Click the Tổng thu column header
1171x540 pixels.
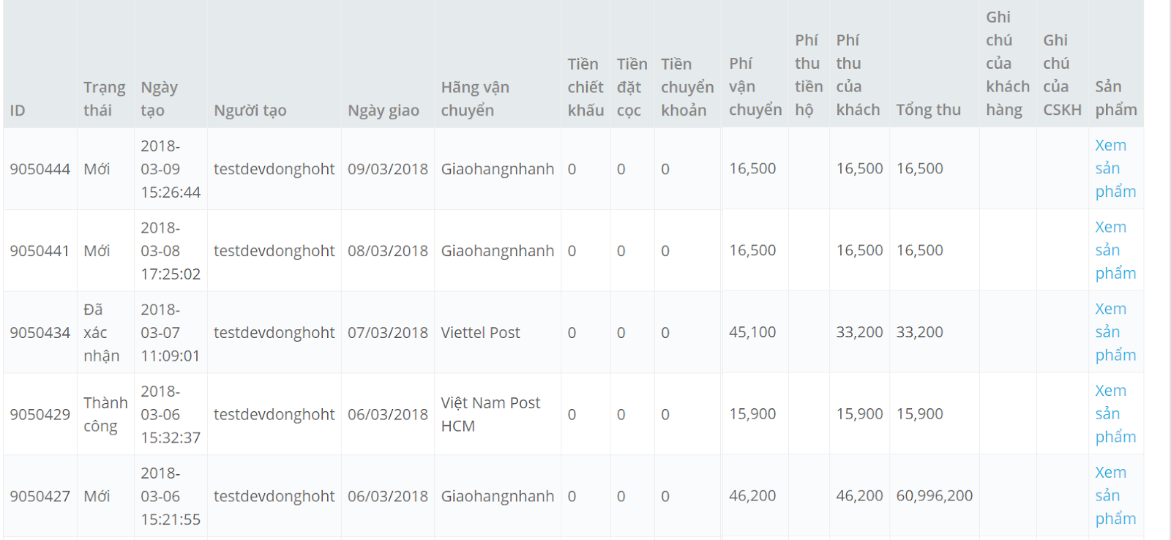click(928, 110)
